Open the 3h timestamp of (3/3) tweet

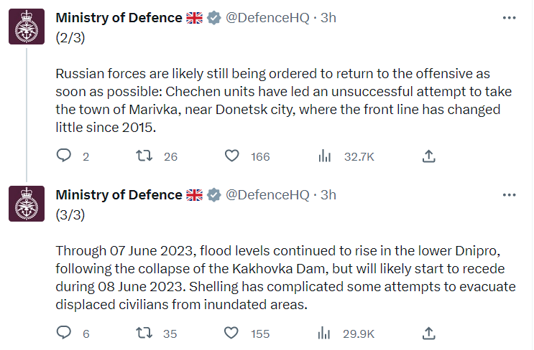click(x=328, y=195)
